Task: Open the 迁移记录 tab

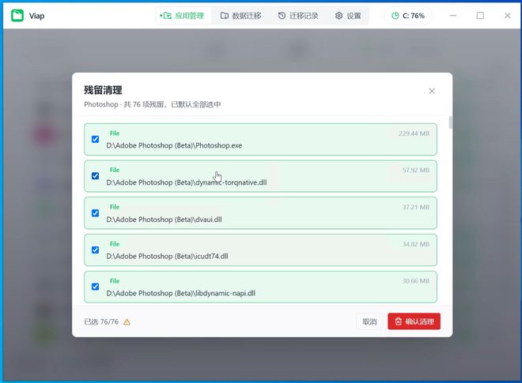Action: pos(298,16)
